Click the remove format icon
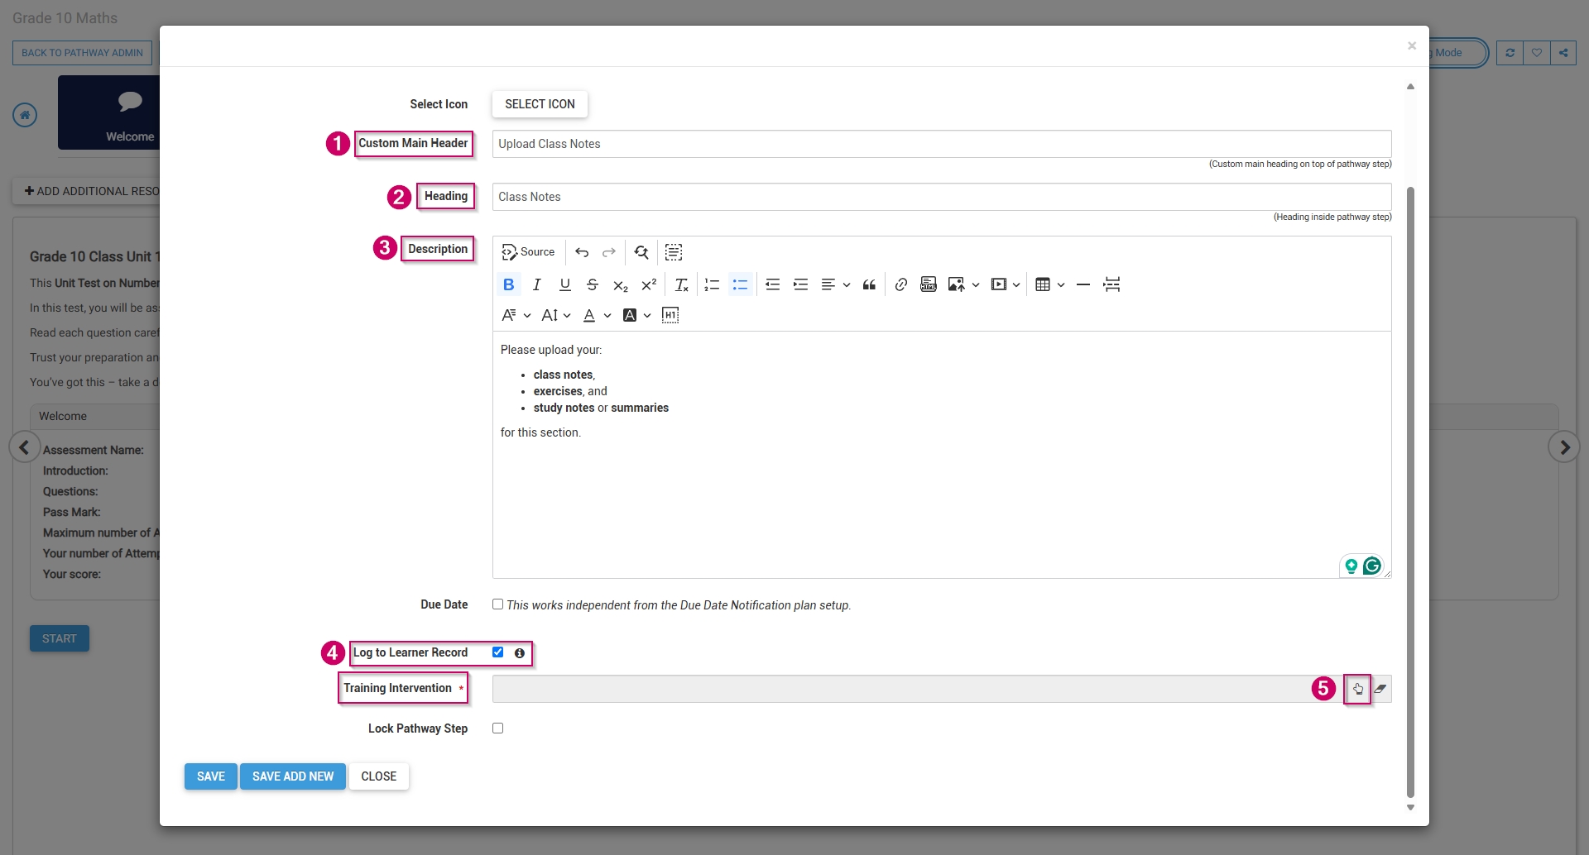 click(681, 284)
